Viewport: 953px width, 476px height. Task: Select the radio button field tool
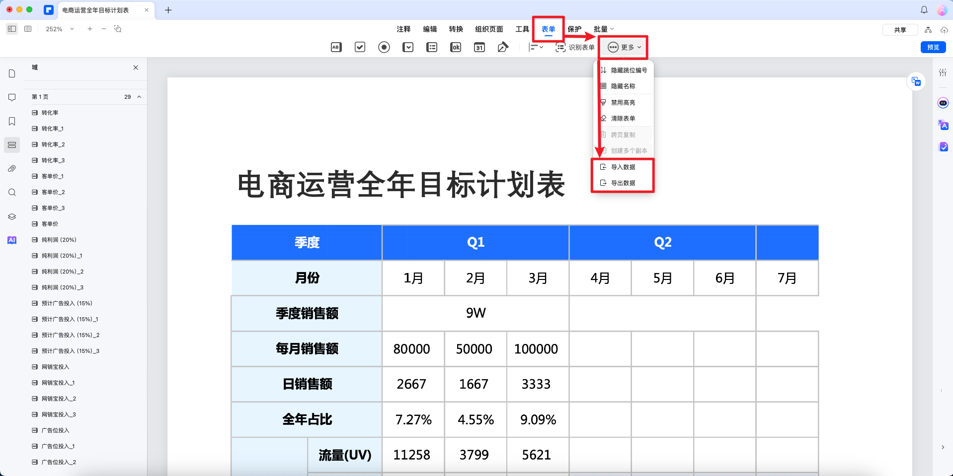pos(383,47)
